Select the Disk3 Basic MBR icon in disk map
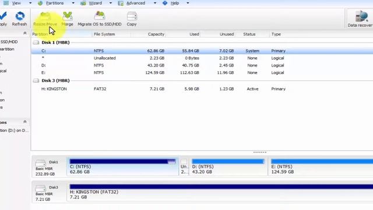Screen dimensions: 373x210 click(x=40, y=188)
